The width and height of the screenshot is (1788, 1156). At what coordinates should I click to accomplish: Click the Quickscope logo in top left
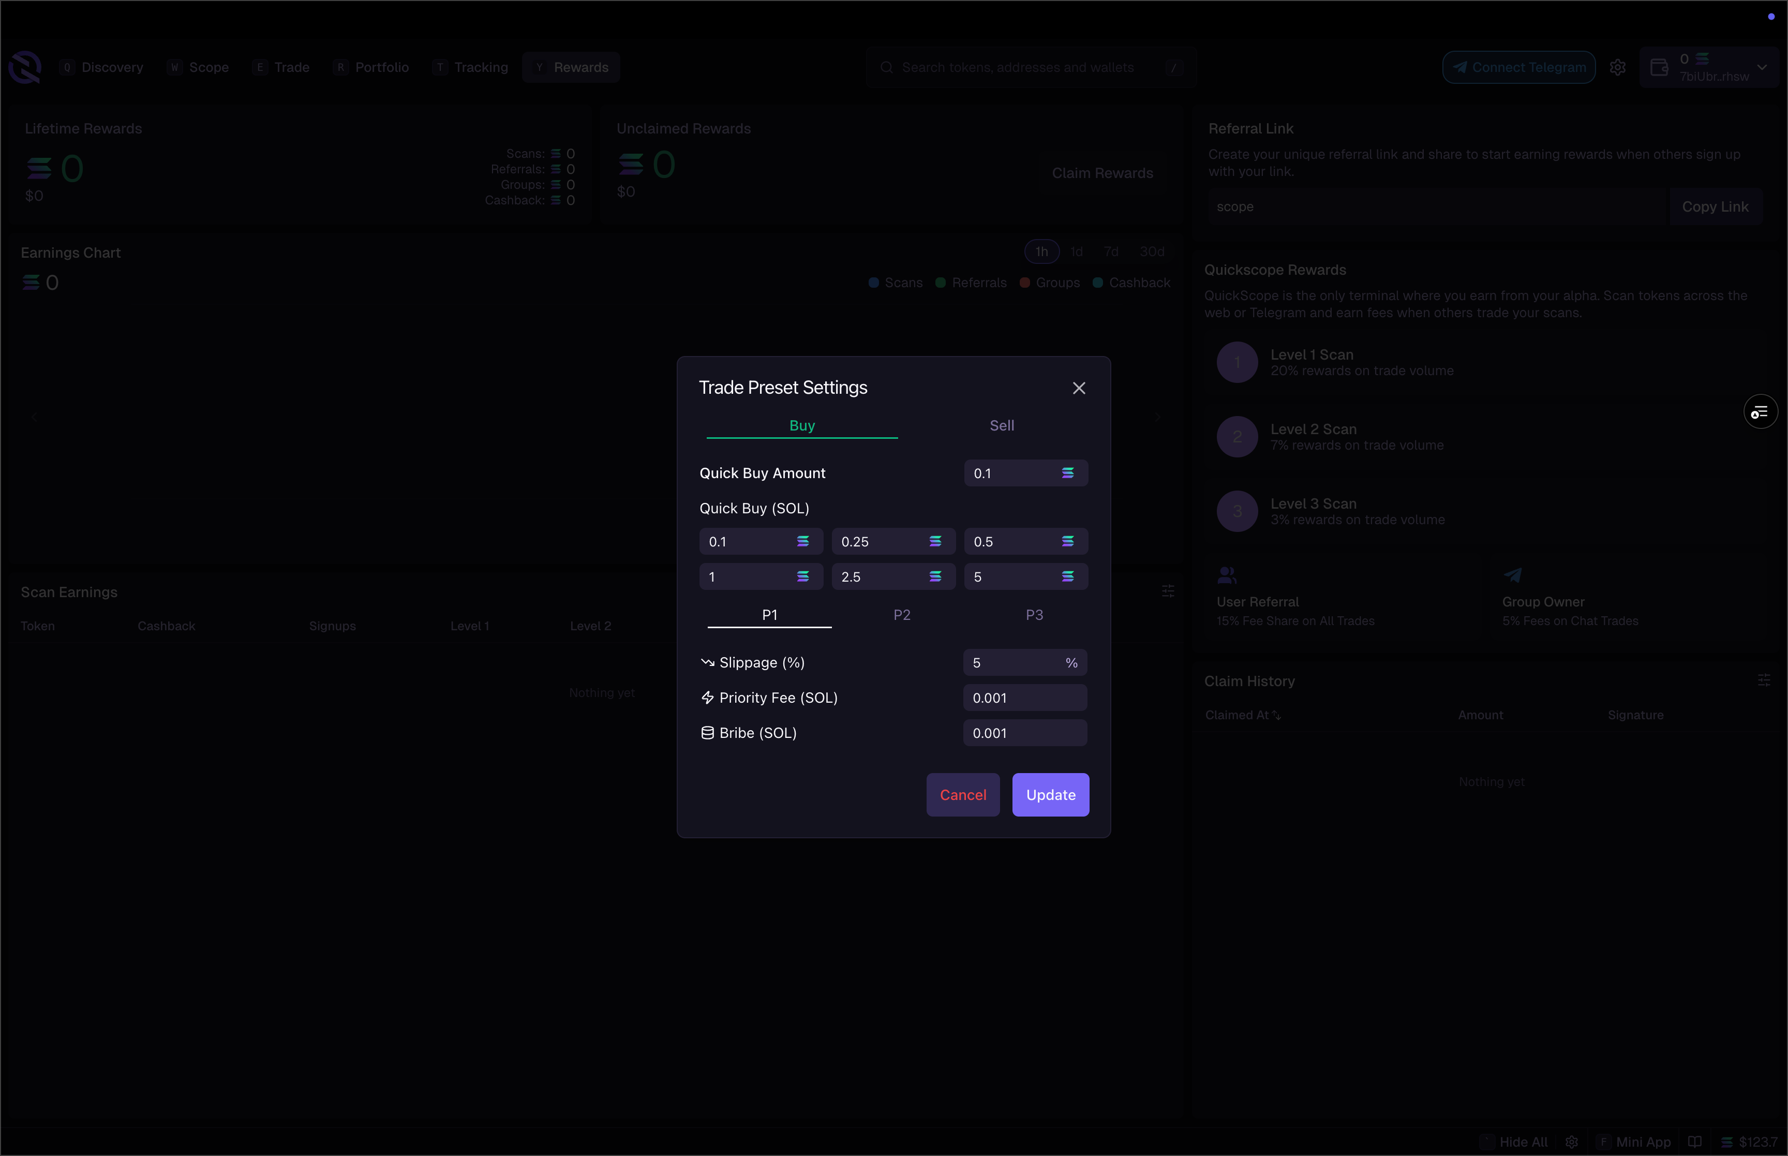coord(25,67)
